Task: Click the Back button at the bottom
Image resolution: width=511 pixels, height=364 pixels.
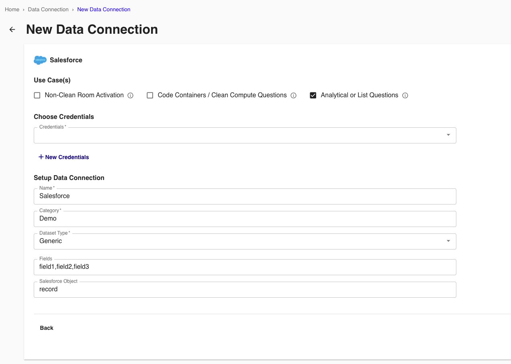Action: click(47, 328)
